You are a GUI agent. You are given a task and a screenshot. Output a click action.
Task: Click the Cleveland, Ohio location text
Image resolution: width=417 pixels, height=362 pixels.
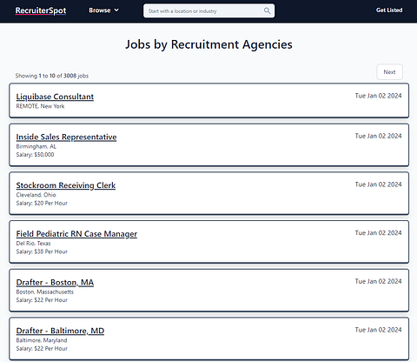pyautogui.click(x=36, y=195)
